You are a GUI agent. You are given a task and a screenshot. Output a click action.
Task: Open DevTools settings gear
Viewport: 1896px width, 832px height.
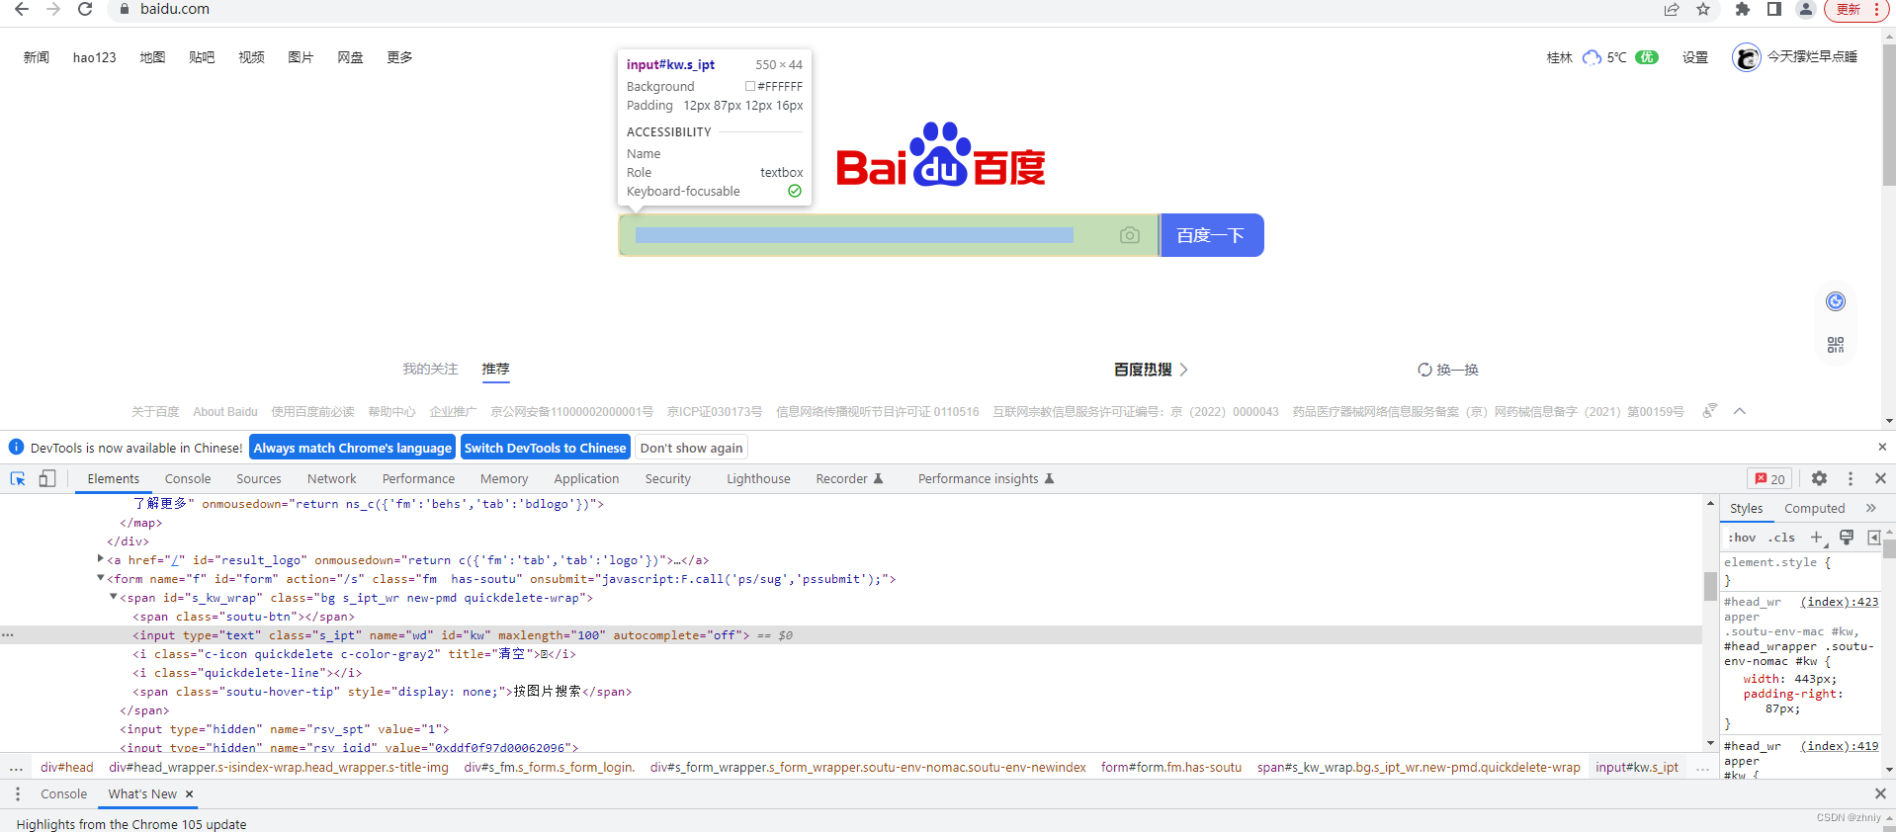click(1819, 478)
